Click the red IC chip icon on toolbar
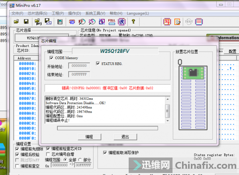The image size is (239, 175). pyautogui.click(x=199, y=22)
